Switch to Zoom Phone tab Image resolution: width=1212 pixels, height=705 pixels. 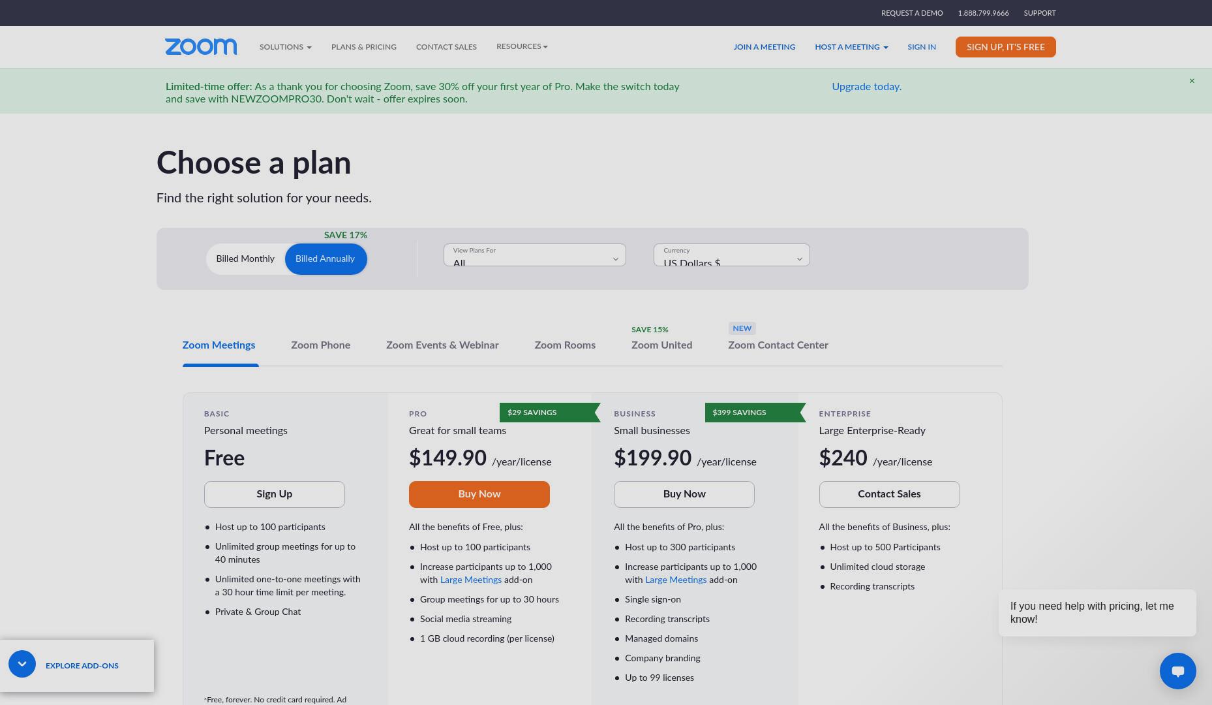[320, 345]
